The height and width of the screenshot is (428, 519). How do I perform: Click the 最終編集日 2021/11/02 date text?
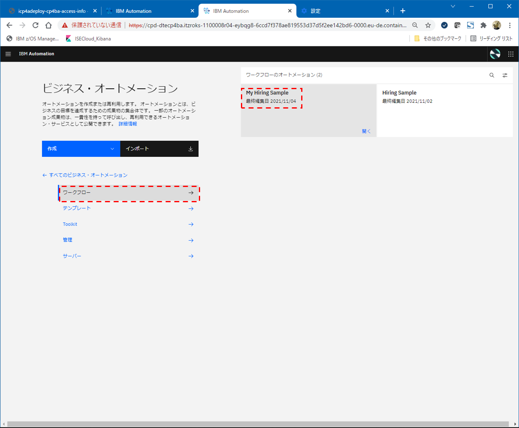(x=407, y=101)
